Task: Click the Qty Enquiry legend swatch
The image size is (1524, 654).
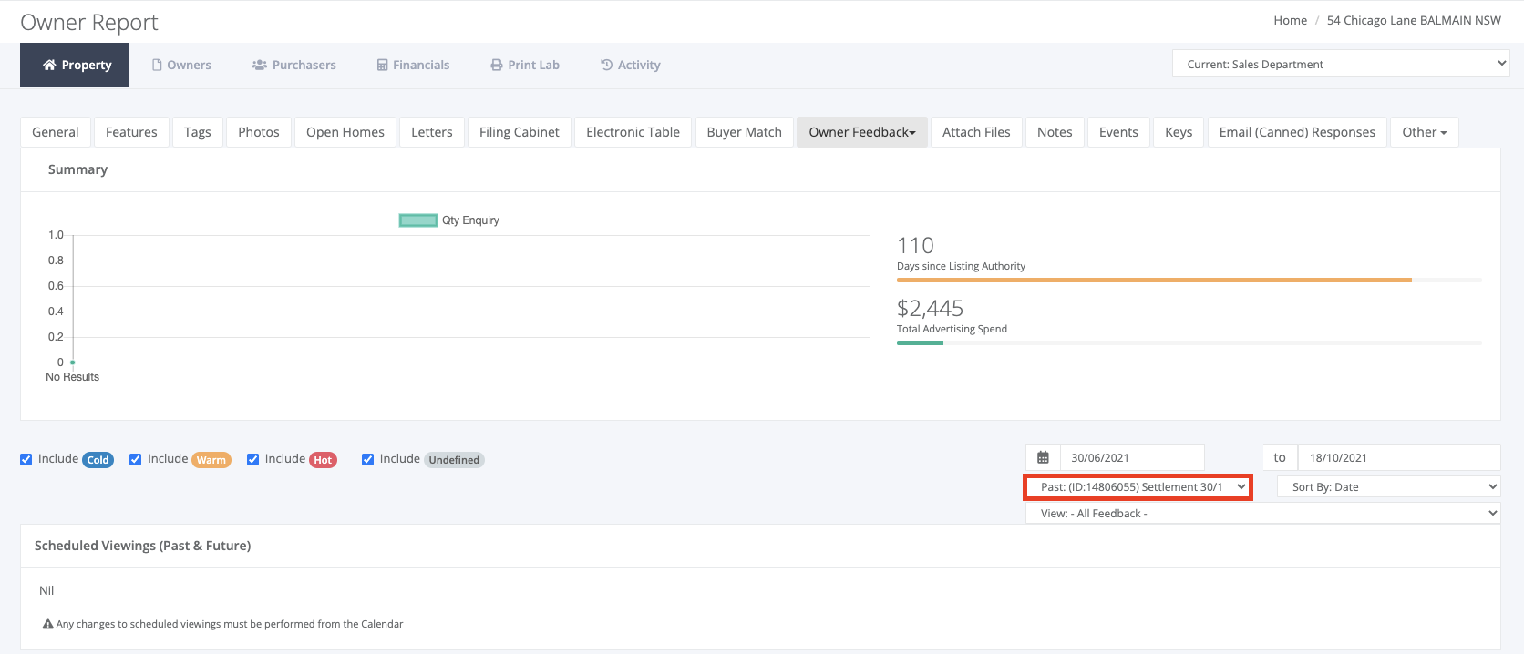Action: pos(418,220)
